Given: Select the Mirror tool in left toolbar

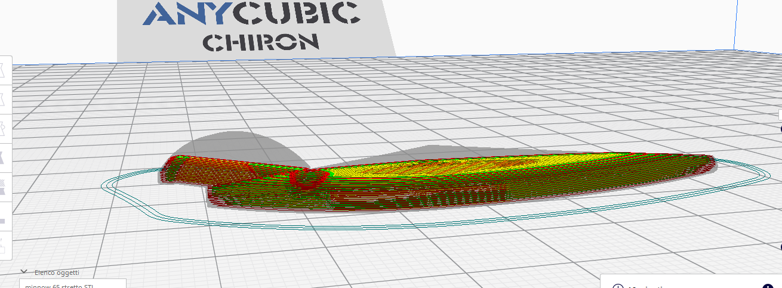Looking at the screenshot, I should [3, 157].
